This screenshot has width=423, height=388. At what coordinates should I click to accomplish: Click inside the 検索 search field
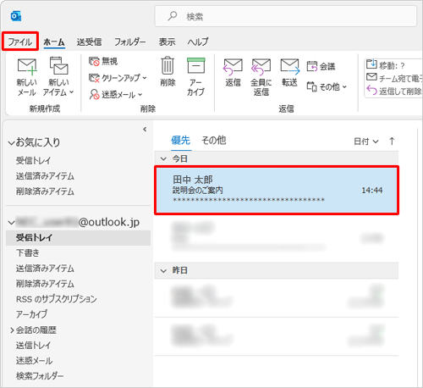[285, 16]
